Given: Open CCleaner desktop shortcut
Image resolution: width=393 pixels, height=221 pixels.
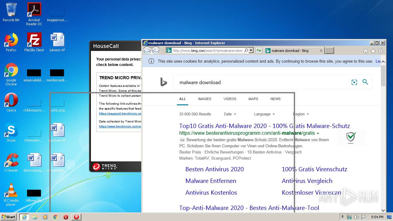Looking at the screenshot, I should 11,163.
